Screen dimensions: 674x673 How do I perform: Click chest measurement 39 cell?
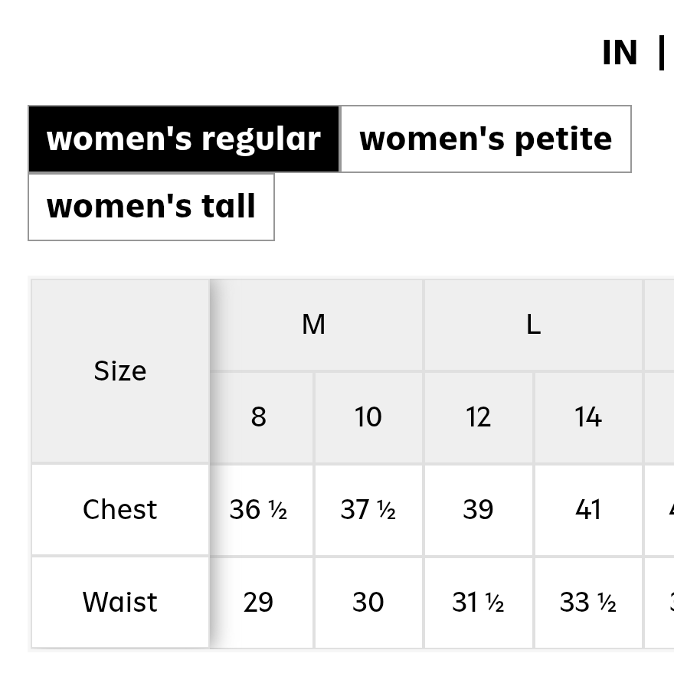point(478,510)
